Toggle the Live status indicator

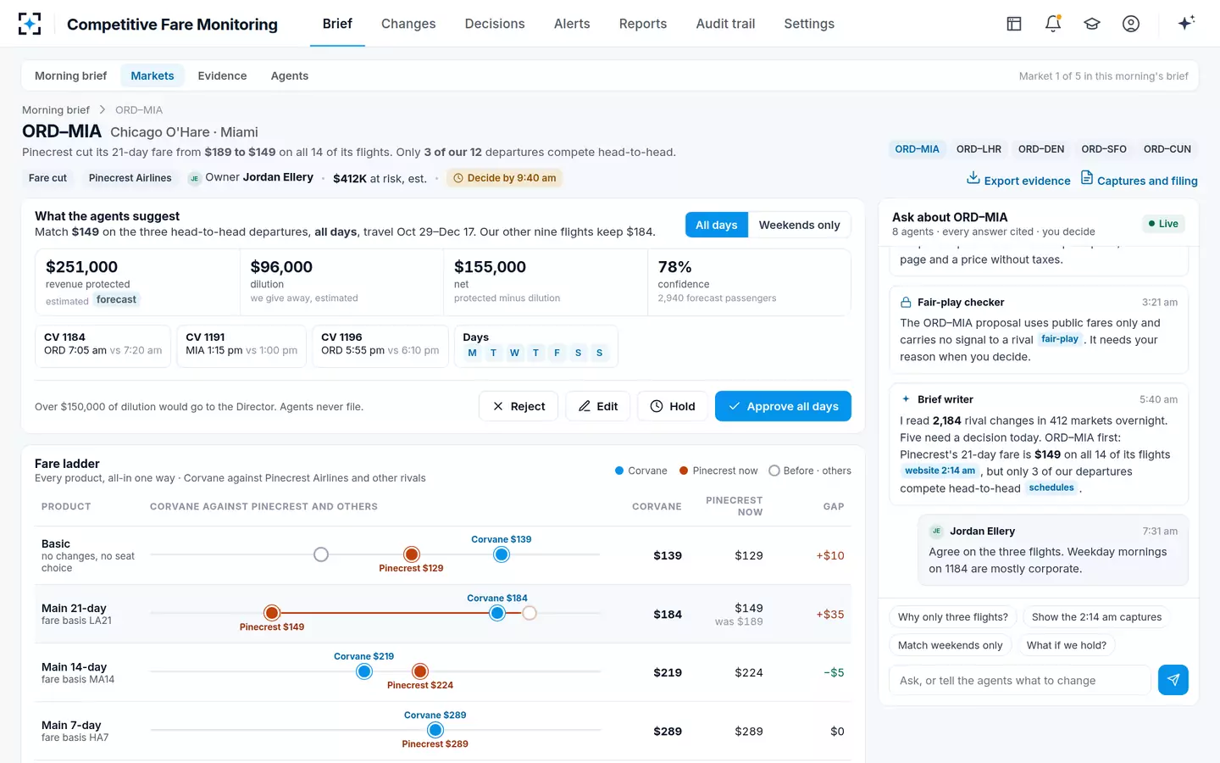coord(1163,224)
